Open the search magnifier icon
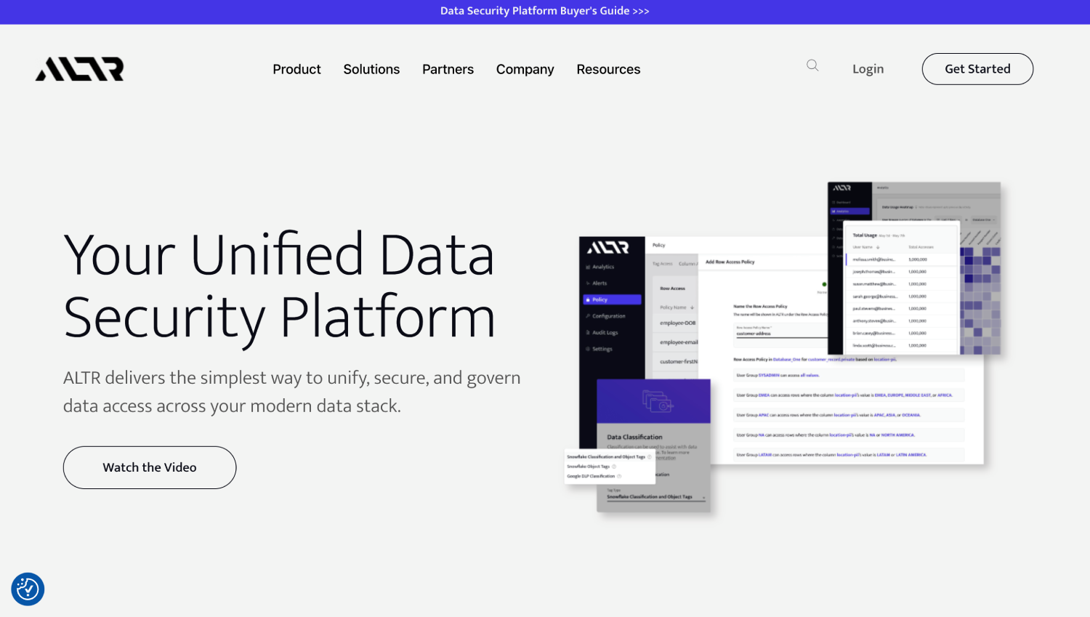1090x617 pixels. 812,65
